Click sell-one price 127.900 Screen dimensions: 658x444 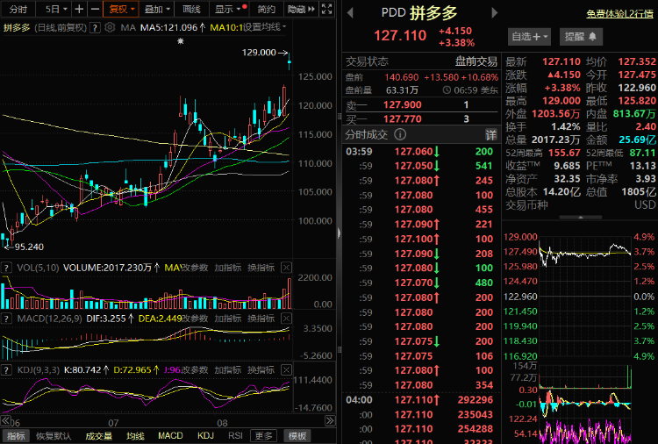pyautogui.click(x=403, y=105)
